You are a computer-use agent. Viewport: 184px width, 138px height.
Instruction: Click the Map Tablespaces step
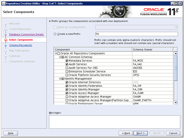(19, 51)
